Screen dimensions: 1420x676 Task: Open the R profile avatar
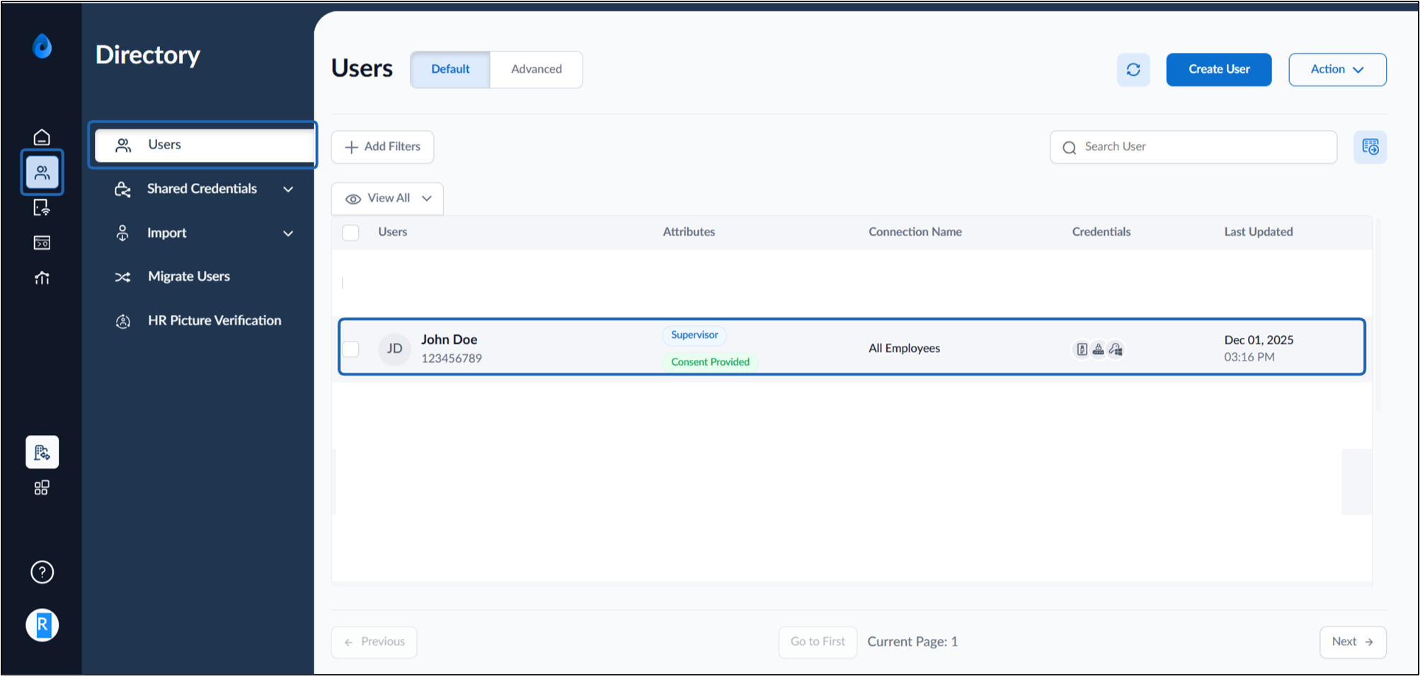tap(42, 625)
